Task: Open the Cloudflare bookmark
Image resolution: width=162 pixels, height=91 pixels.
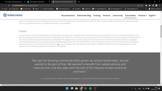Action: point(76,9)
